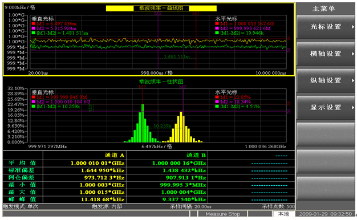This screenshot has height=220, width=357.
Task: Open the 光标设置 cursor settings menu
Action: 326,27
